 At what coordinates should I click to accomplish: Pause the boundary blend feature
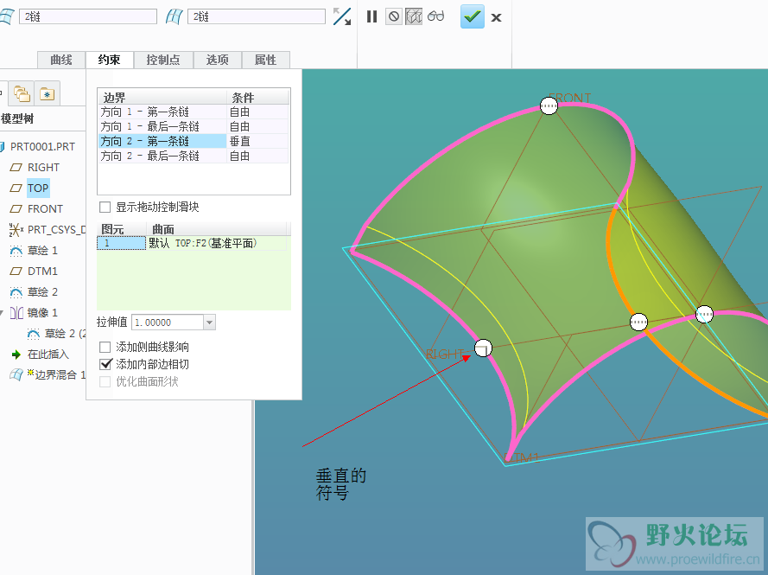pyautogui.click(x=371, y=16)
